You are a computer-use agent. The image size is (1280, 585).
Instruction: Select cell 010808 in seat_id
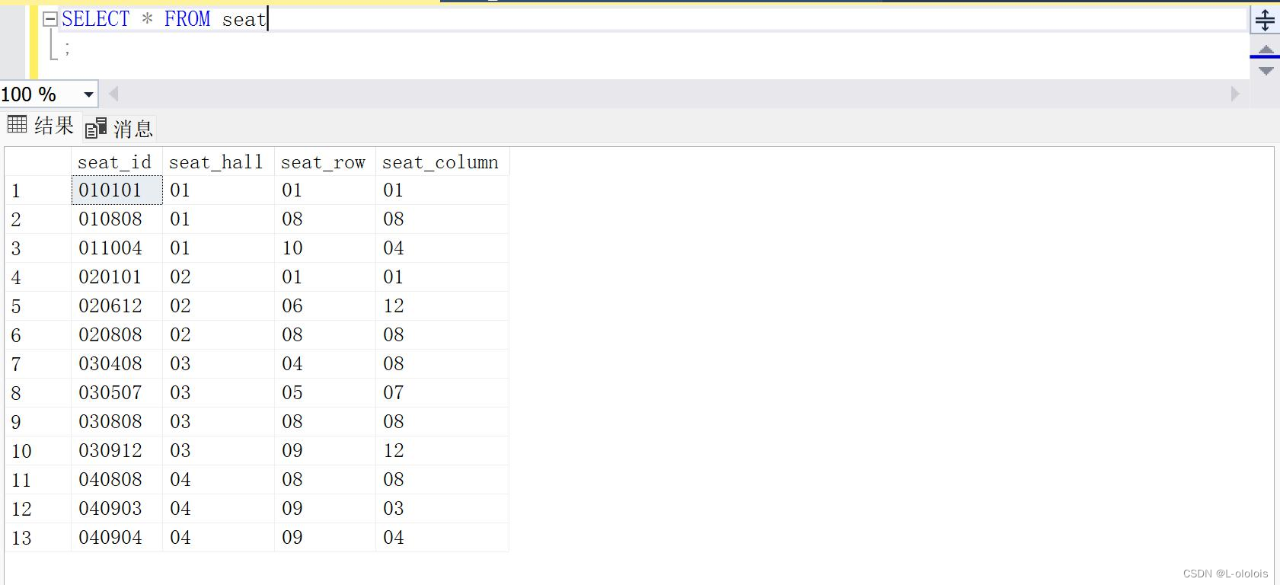(117, 219)
